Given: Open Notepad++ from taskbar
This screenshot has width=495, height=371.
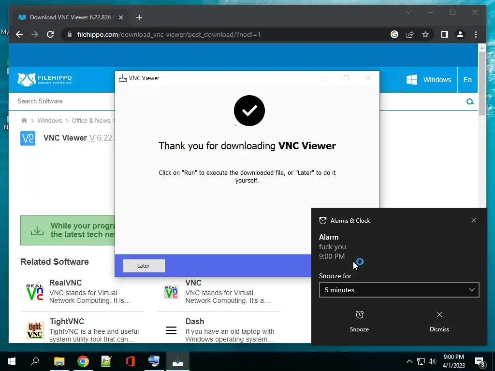Looking at the screenshot, I should coord(106,361).
